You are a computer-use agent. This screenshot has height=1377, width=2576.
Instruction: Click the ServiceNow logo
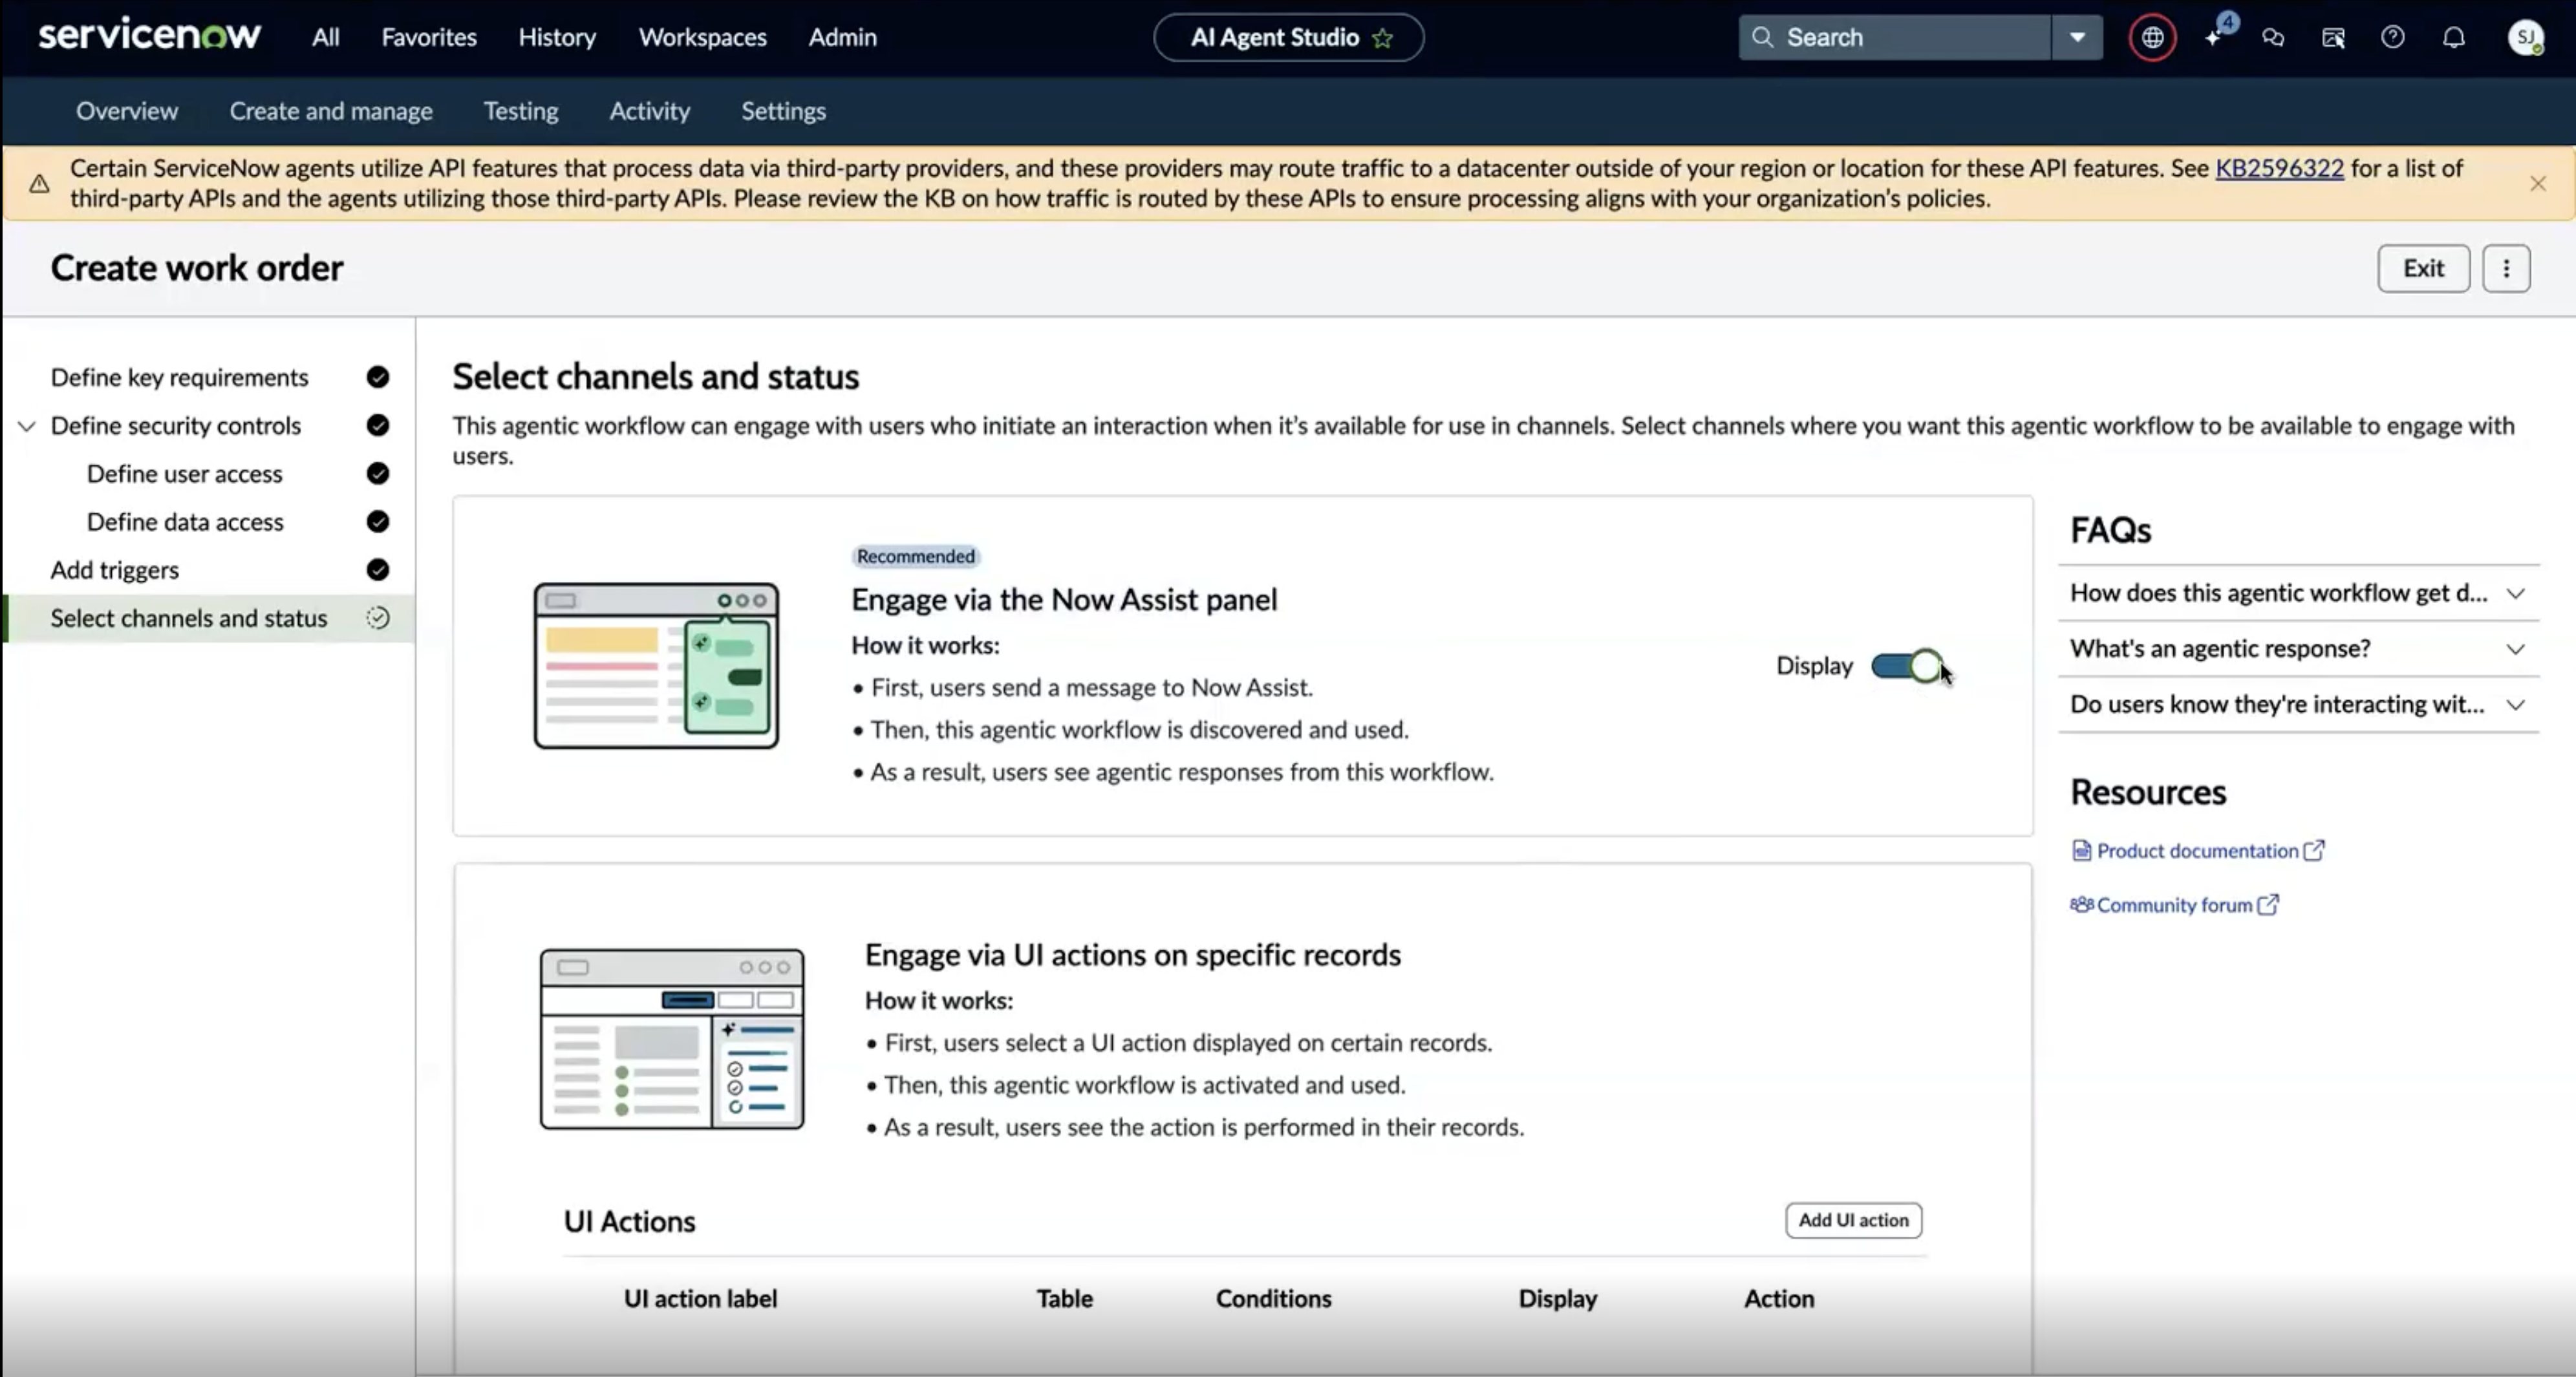coord(149,35)
